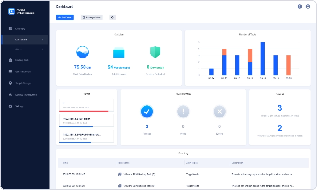Click the Devices Protected shield icon
Viewport: 317px width, 190px height.
[155, 52]
